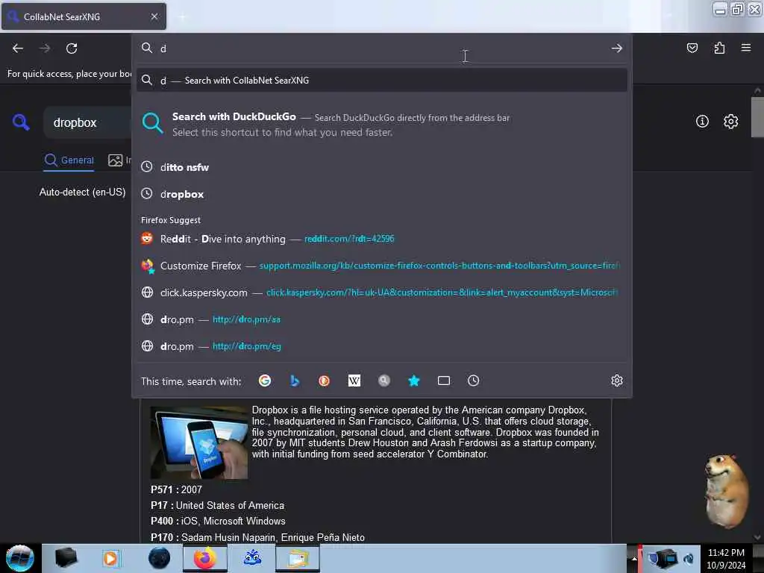Open the file explorer taskbar icon

(298, 558)
